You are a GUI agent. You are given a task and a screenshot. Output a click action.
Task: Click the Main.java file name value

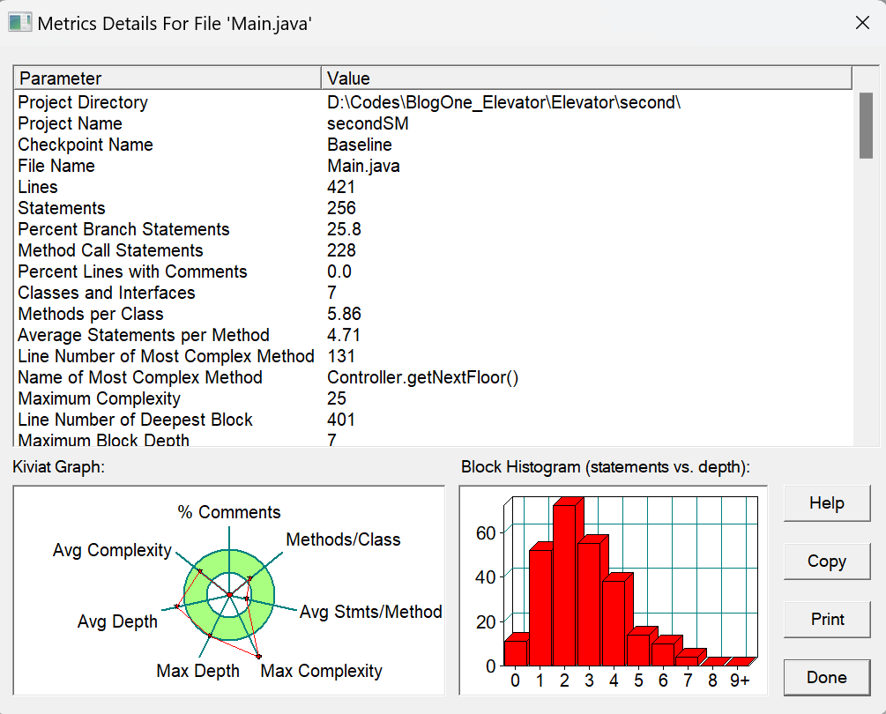pos(363,166)
